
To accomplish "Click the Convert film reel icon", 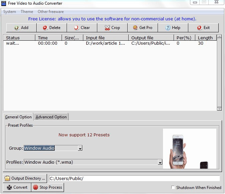I will (x=9, y=187).
